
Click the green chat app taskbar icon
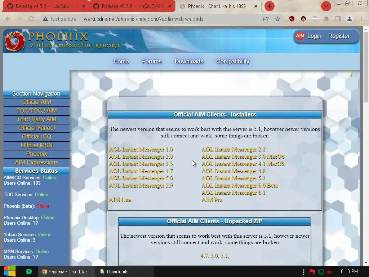[x=29, y=272]
